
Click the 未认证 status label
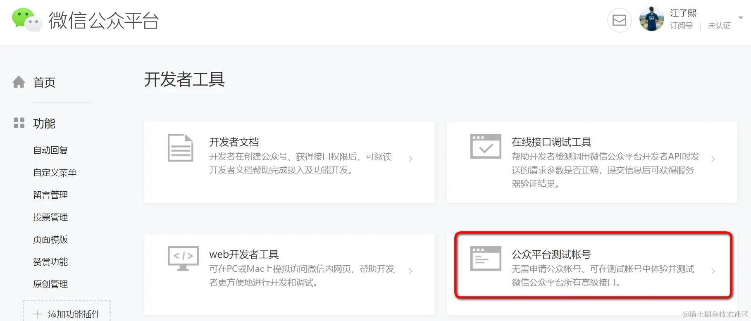pos(719,26)
